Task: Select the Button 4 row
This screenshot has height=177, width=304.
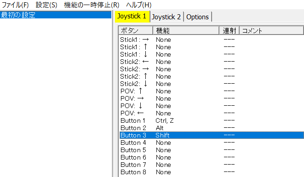Action: click(212, 143)
